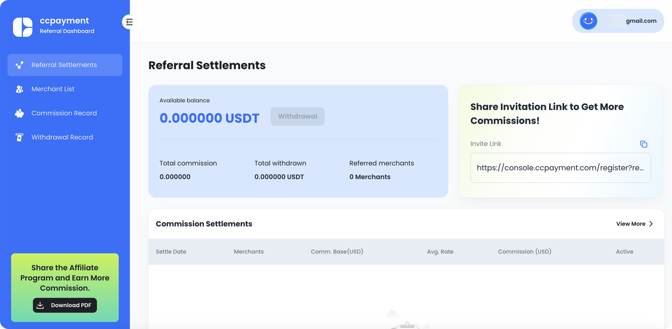This screenshot has height=329, width=672.
Task: Click the smiley avatar icon
Action: [588, 21]
